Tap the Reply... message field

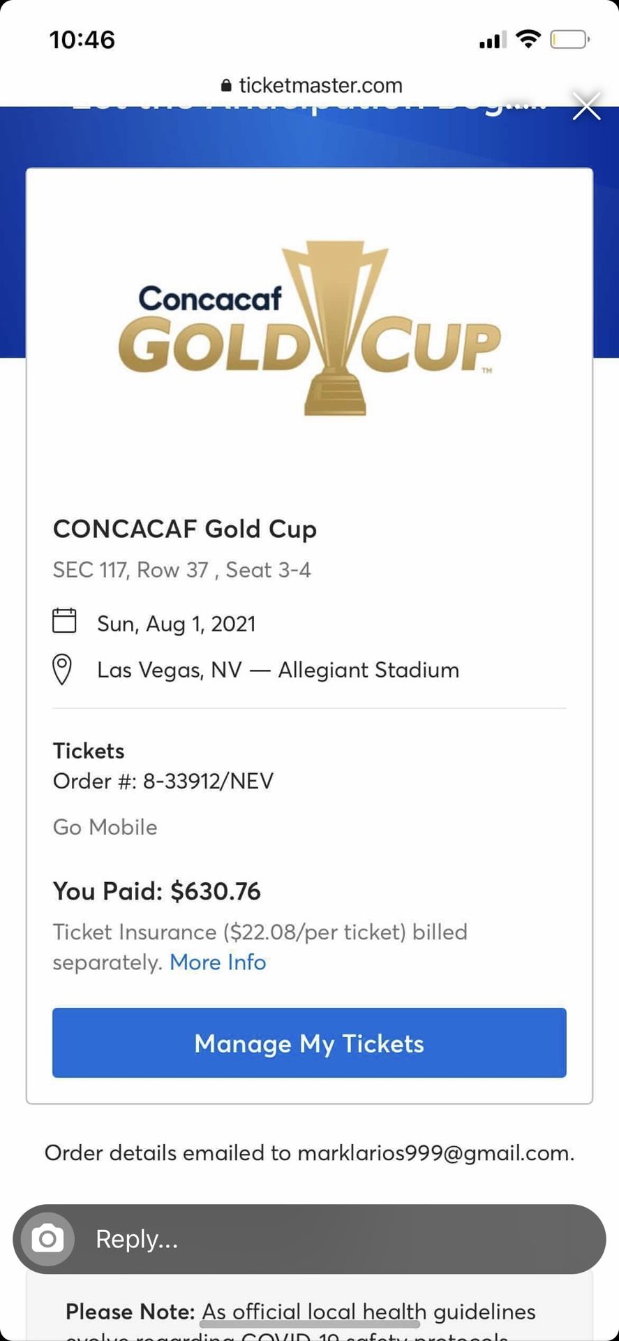(x=335, y=1239)
